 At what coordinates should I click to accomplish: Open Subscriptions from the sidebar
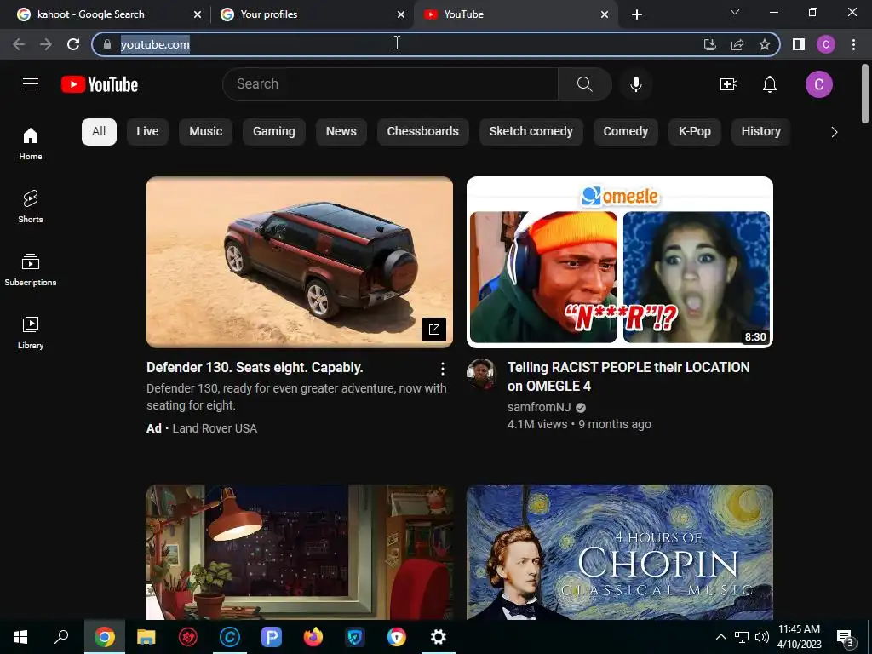(31, 269)
